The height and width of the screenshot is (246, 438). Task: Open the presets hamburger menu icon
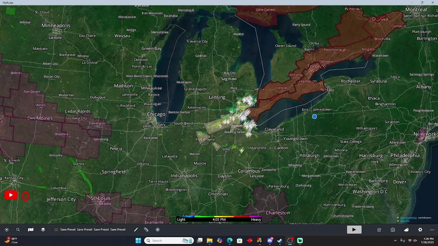56,230
